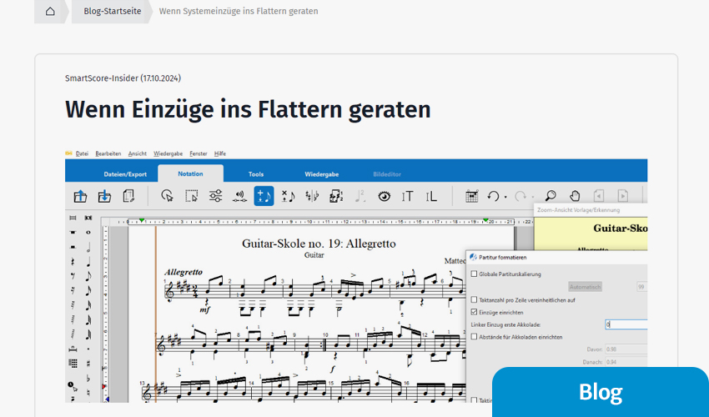
Task: Select the arrow pointer tool in toolbar
Action: (167, 197)
